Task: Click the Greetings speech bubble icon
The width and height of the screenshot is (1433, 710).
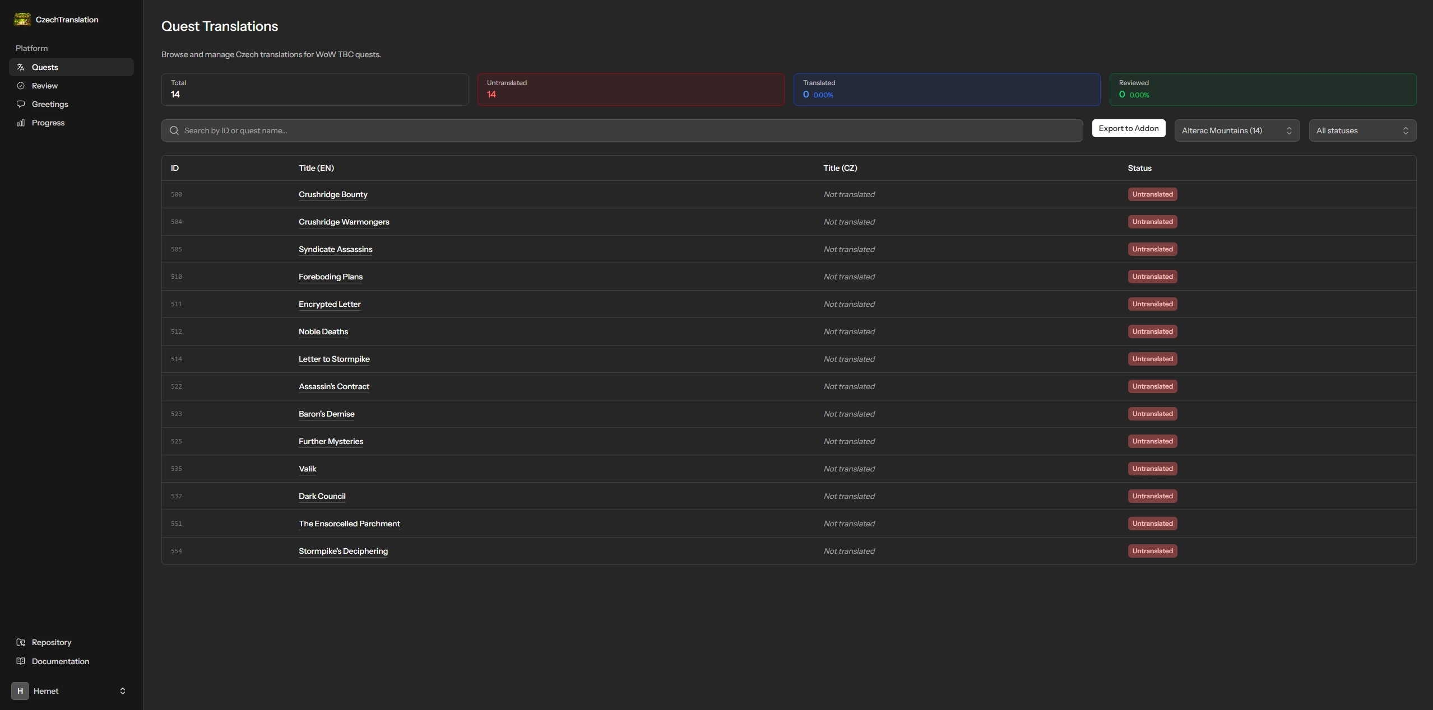Action: tap(21, 104)
